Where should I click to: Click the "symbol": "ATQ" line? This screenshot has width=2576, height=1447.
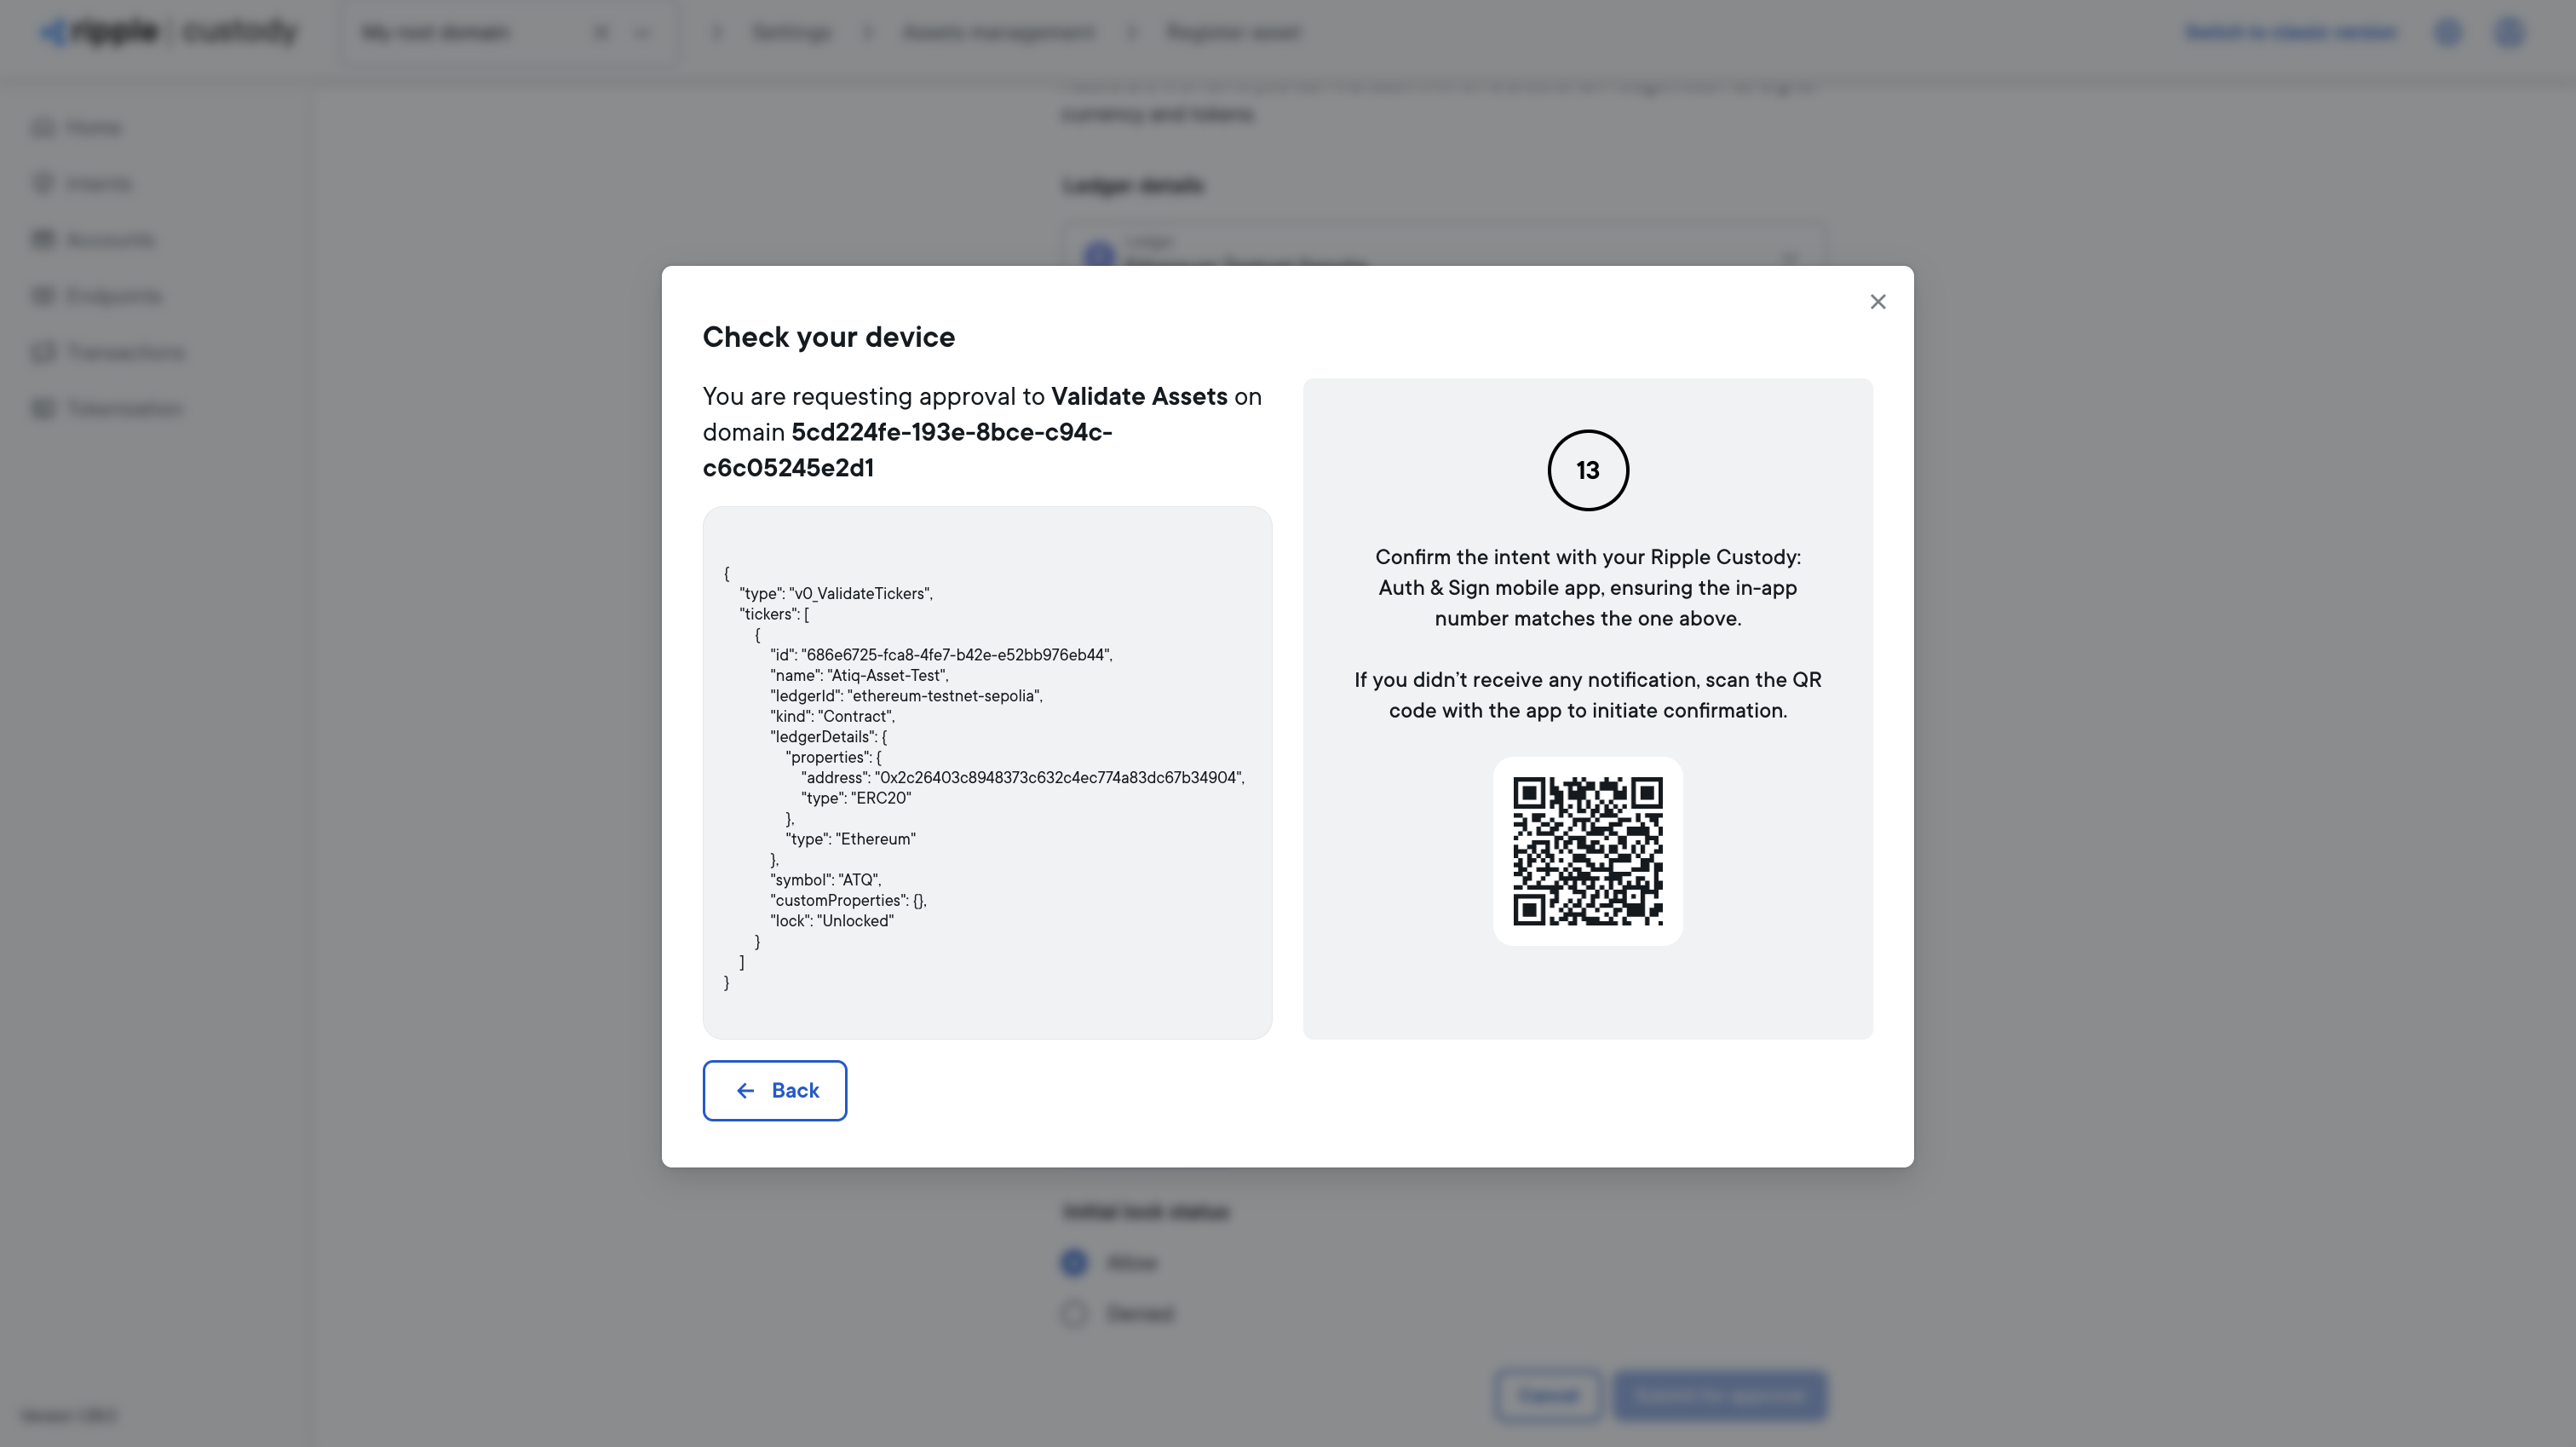(825, 879)
